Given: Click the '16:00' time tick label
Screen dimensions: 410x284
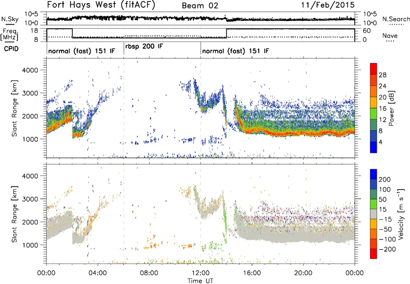Looking at the screenshot, I should click(x=252, y=273).
